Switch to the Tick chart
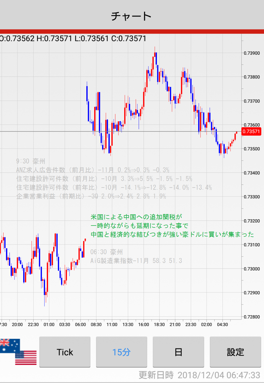Viewport: 264px width, 383px height. (x=65, y=352)
